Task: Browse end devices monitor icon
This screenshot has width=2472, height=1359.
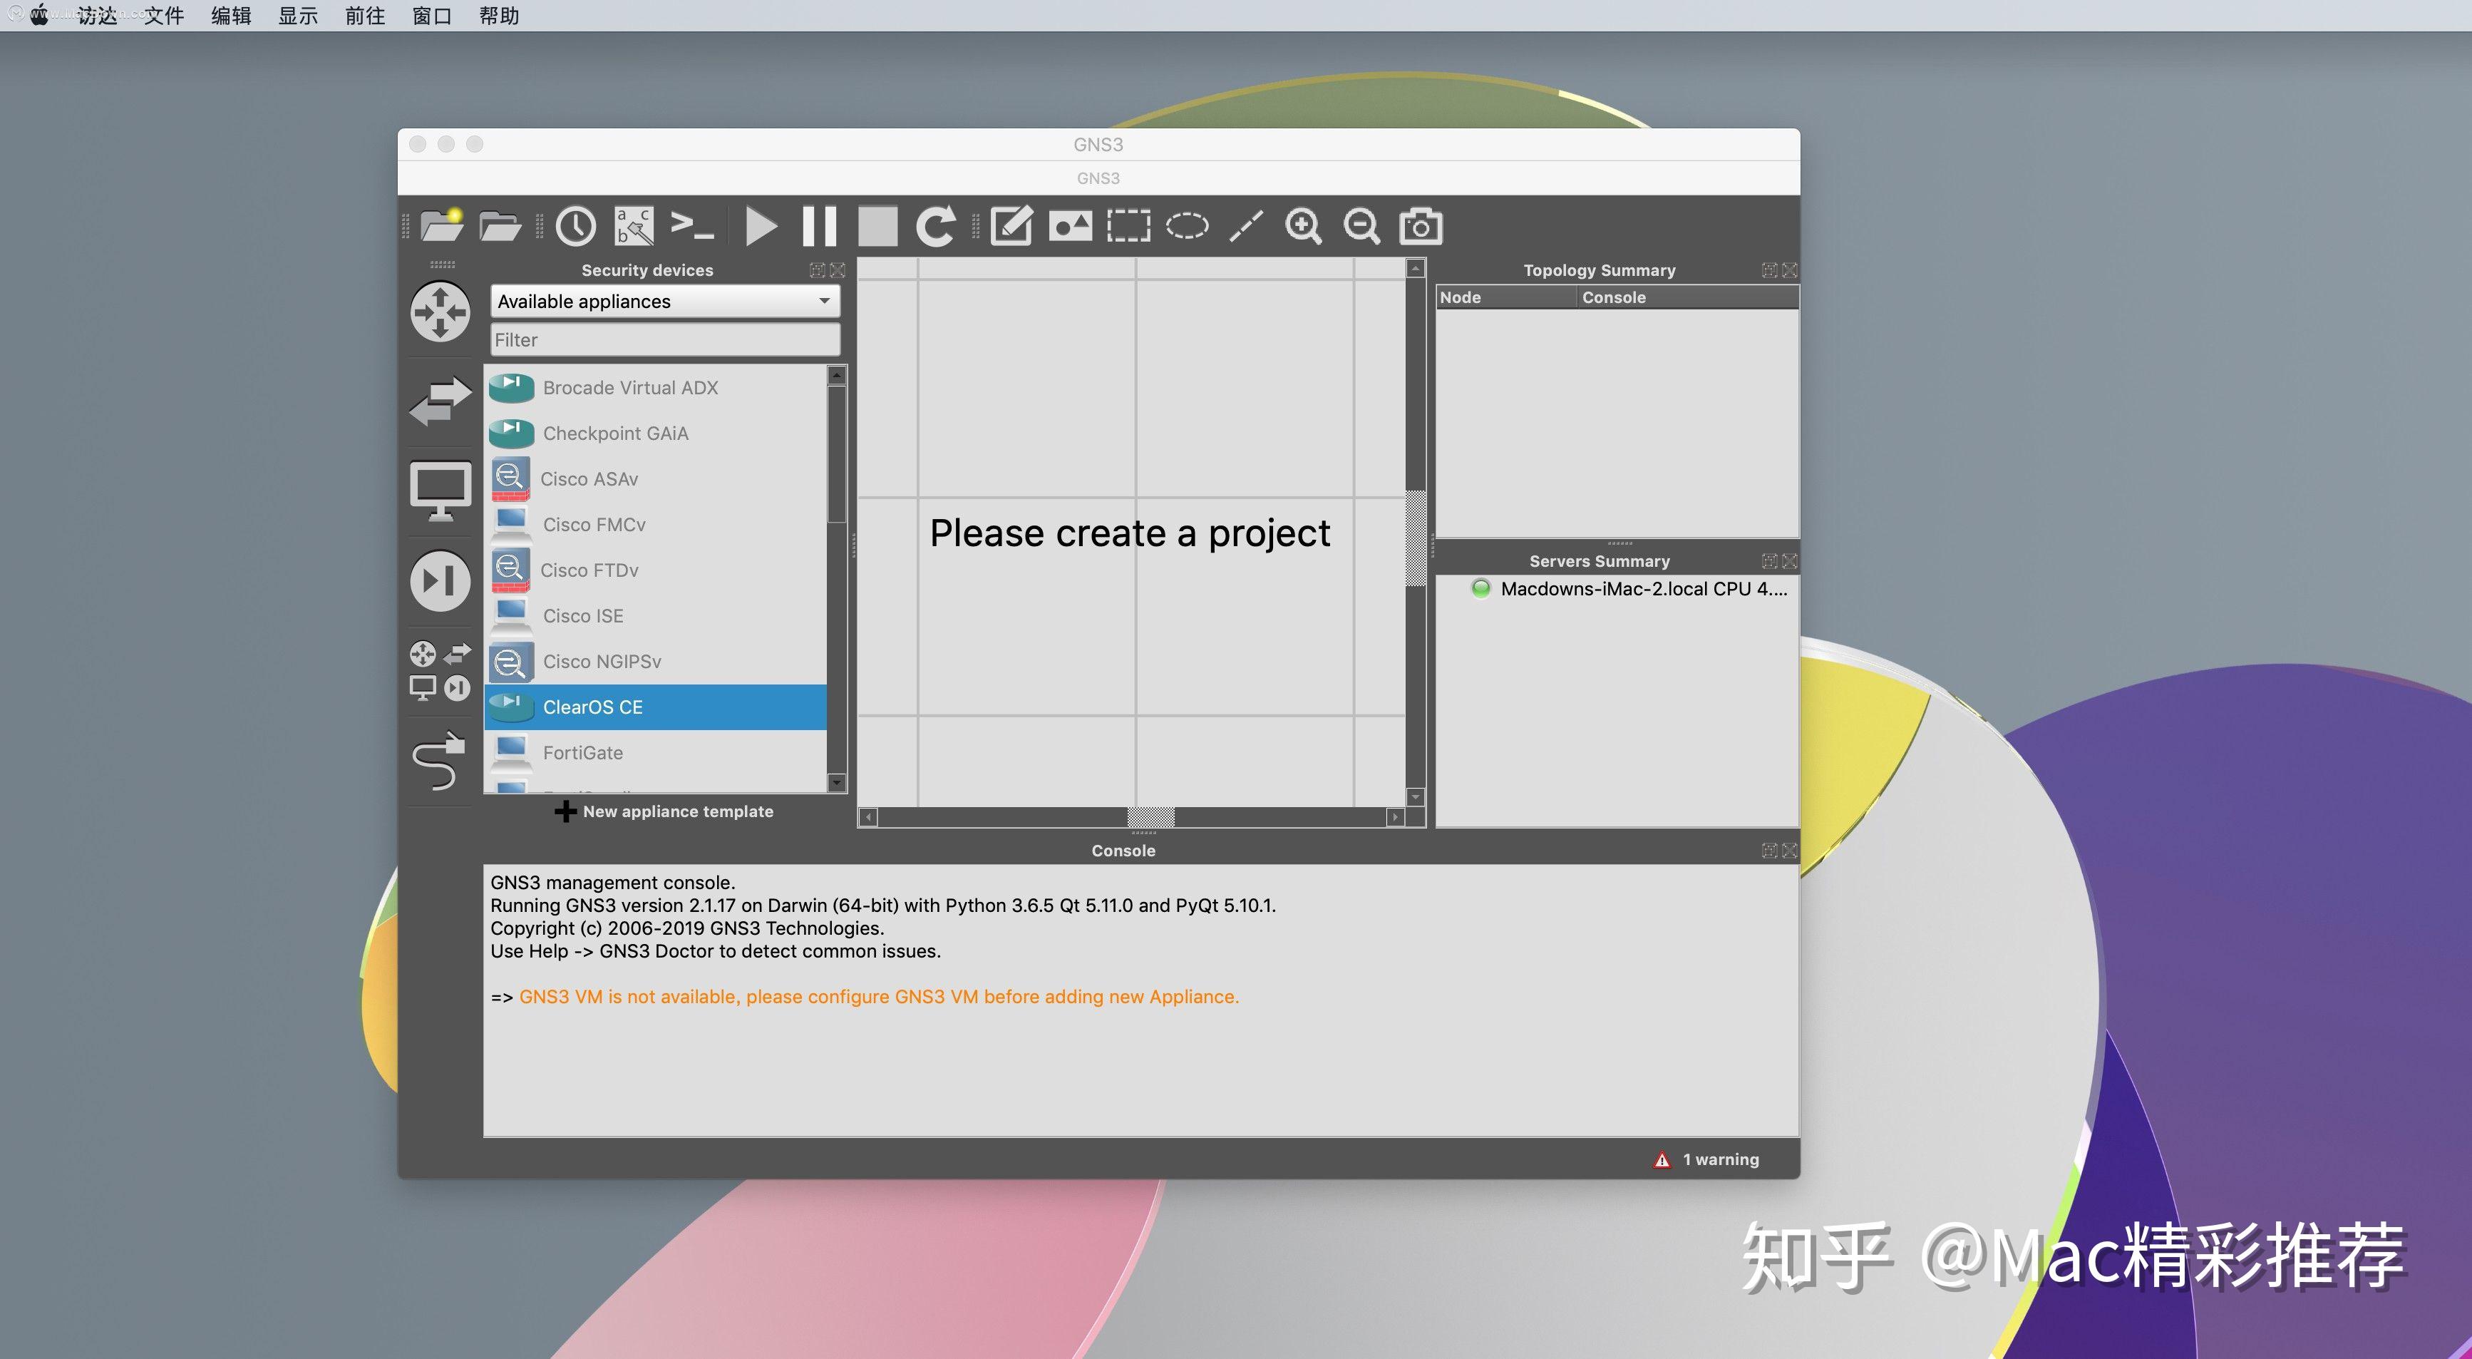Action: coord(441,491)
